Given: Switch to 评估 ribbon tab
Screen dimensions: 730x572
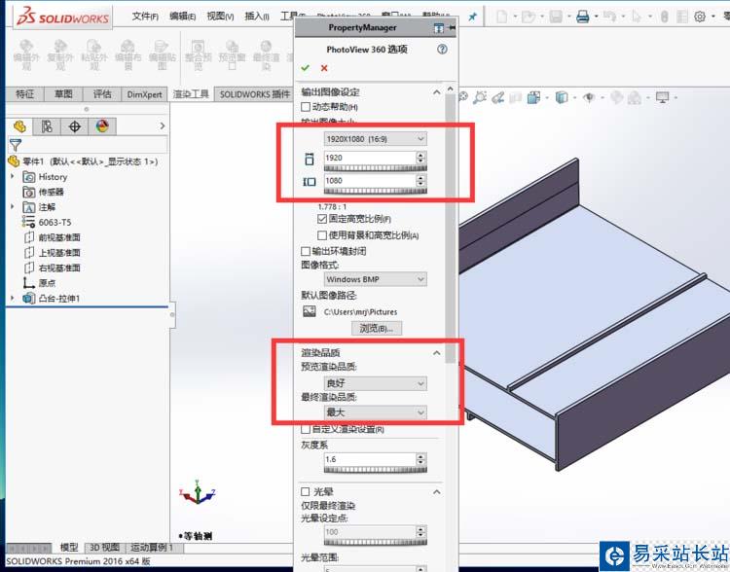Looking at the screenshot, I should pos(102,94).
